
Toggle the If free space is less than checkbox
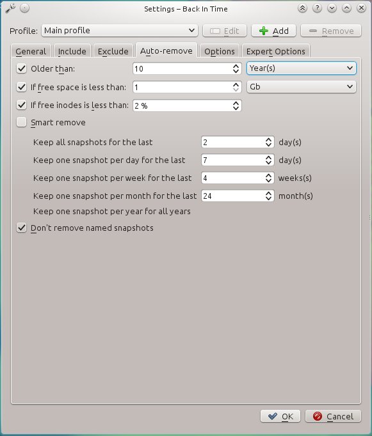click(21, 87)
